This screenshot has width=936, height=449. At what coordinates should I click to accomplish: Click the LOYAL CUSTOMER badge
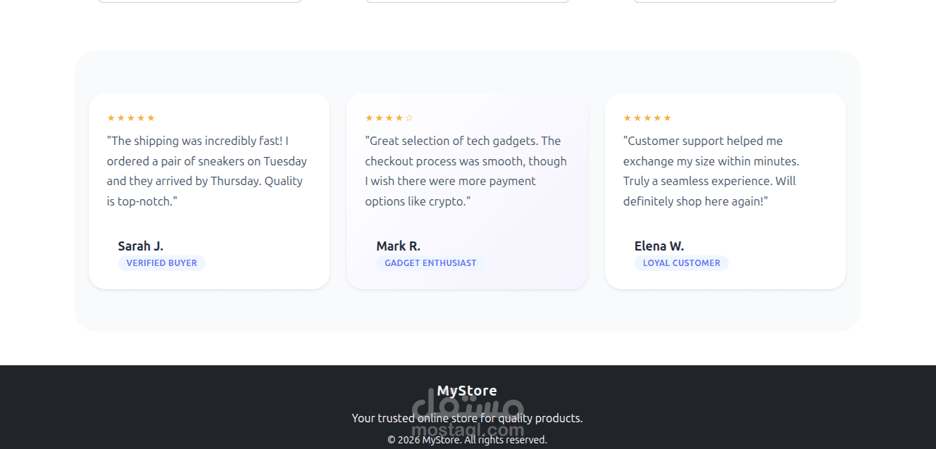(x=682, y=263)
